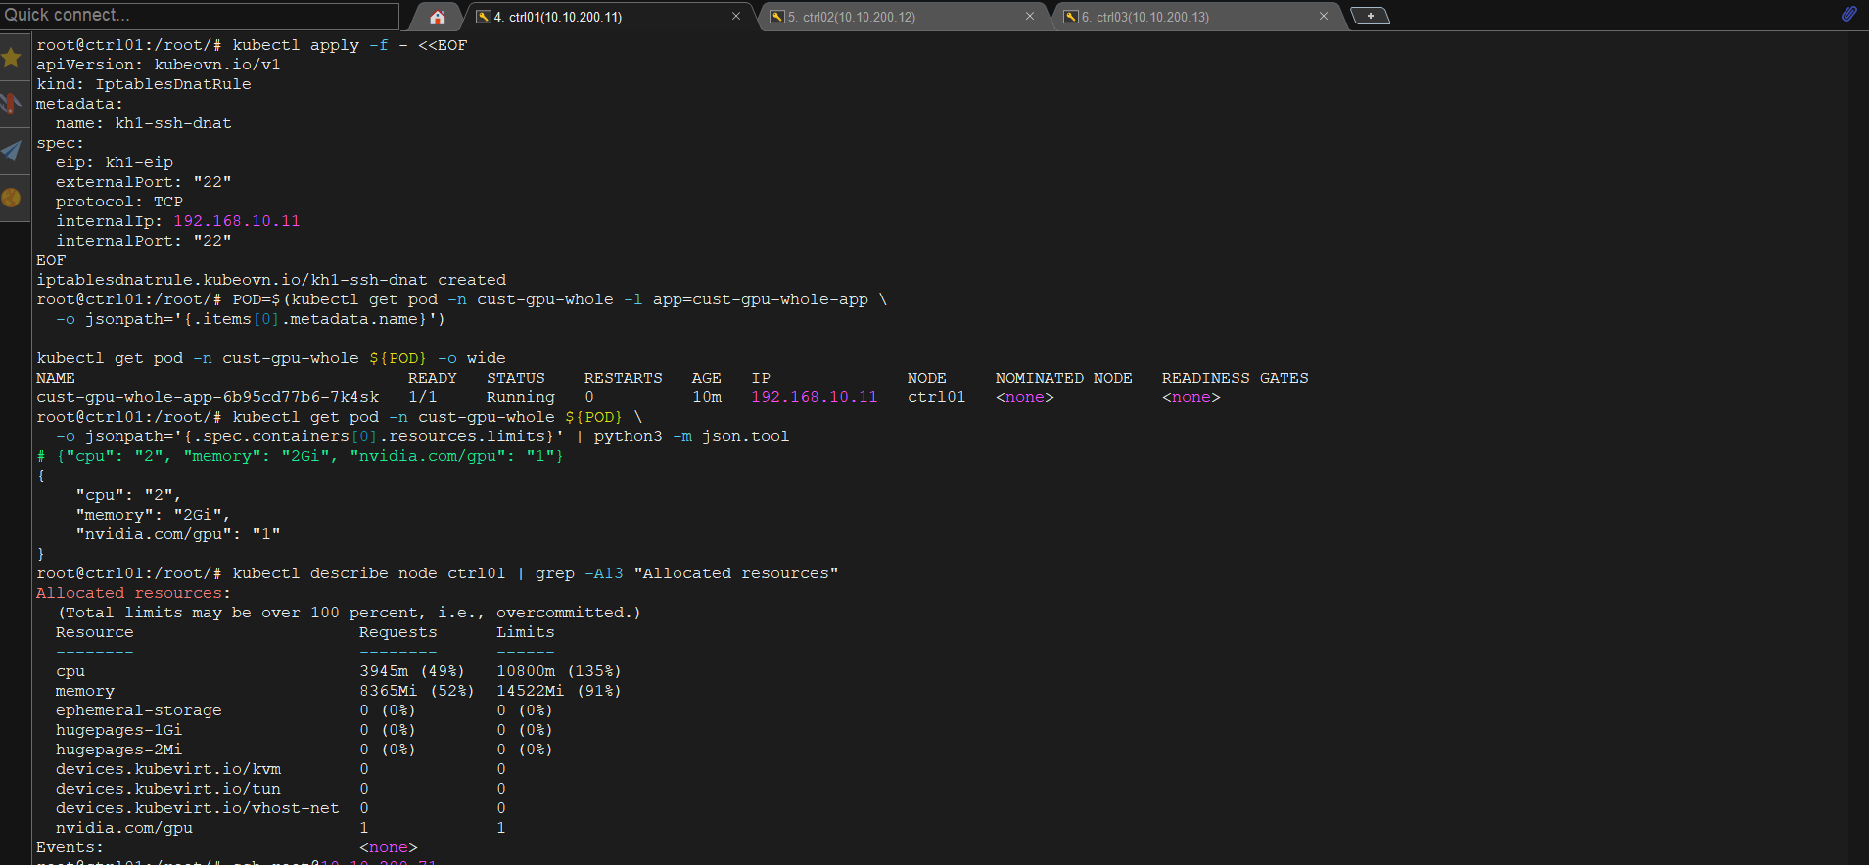Viewport: 1869px width, 865px height.
Task: Click the "eip: kh1-eip" line
Action: click(x=115, y=162)
